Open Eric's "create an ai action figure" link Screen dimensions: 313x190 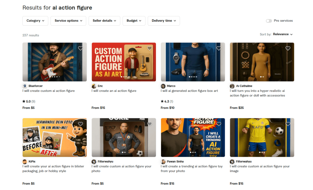pyautogui.click(x=114, y=91)
